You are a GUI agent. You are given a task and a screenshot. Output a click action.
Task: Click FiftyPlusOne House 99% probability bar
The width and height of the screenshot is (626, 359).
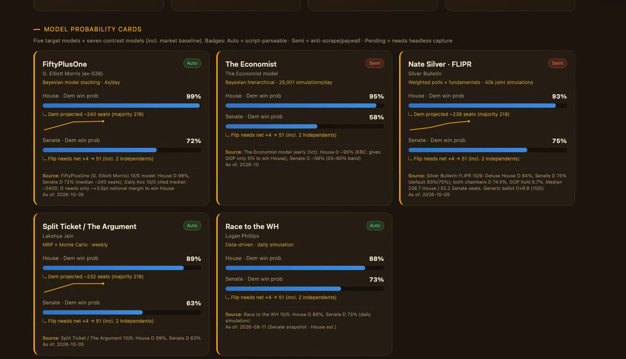point(122,106)
